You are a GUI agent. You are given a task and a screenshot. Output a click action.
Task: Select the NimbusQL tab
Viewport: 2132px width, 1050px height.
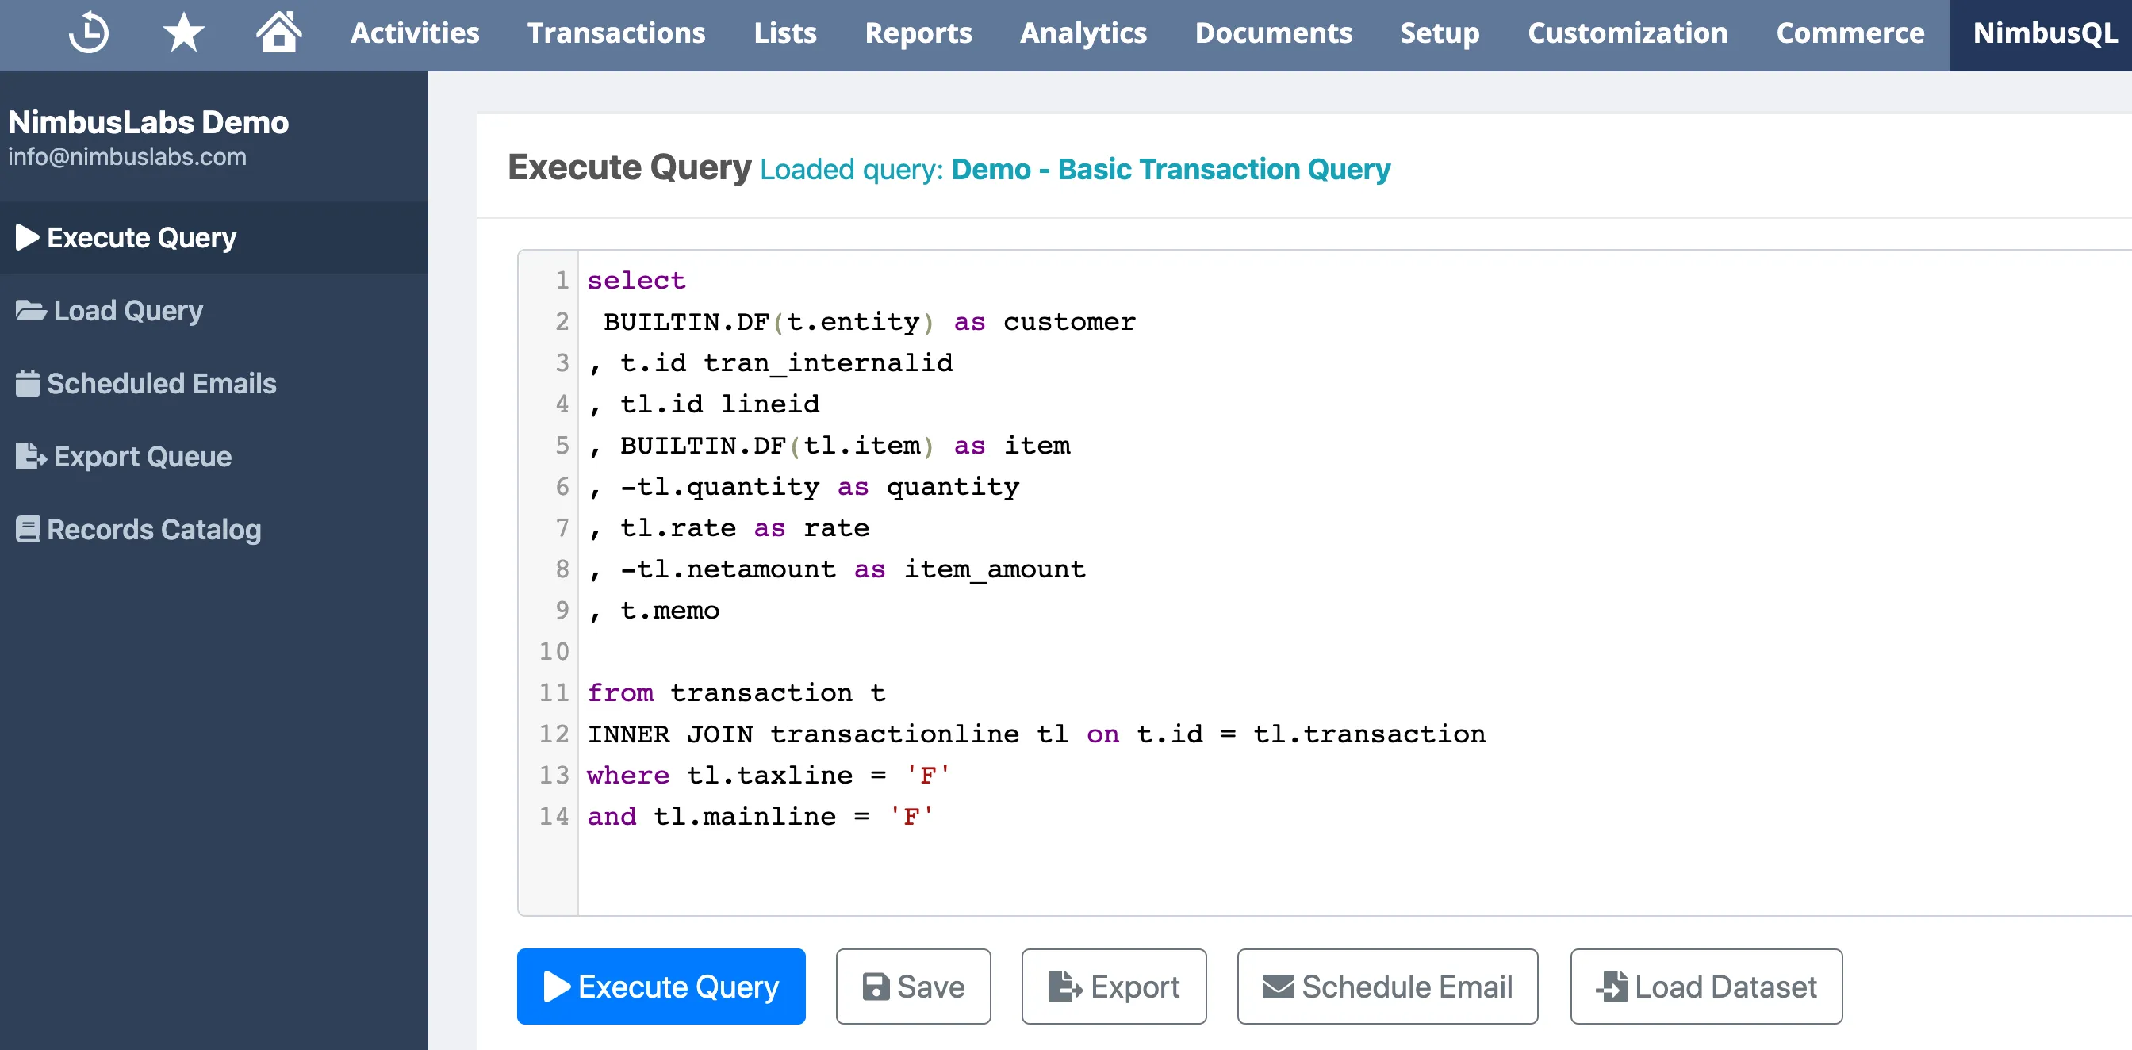(2041, 36)
